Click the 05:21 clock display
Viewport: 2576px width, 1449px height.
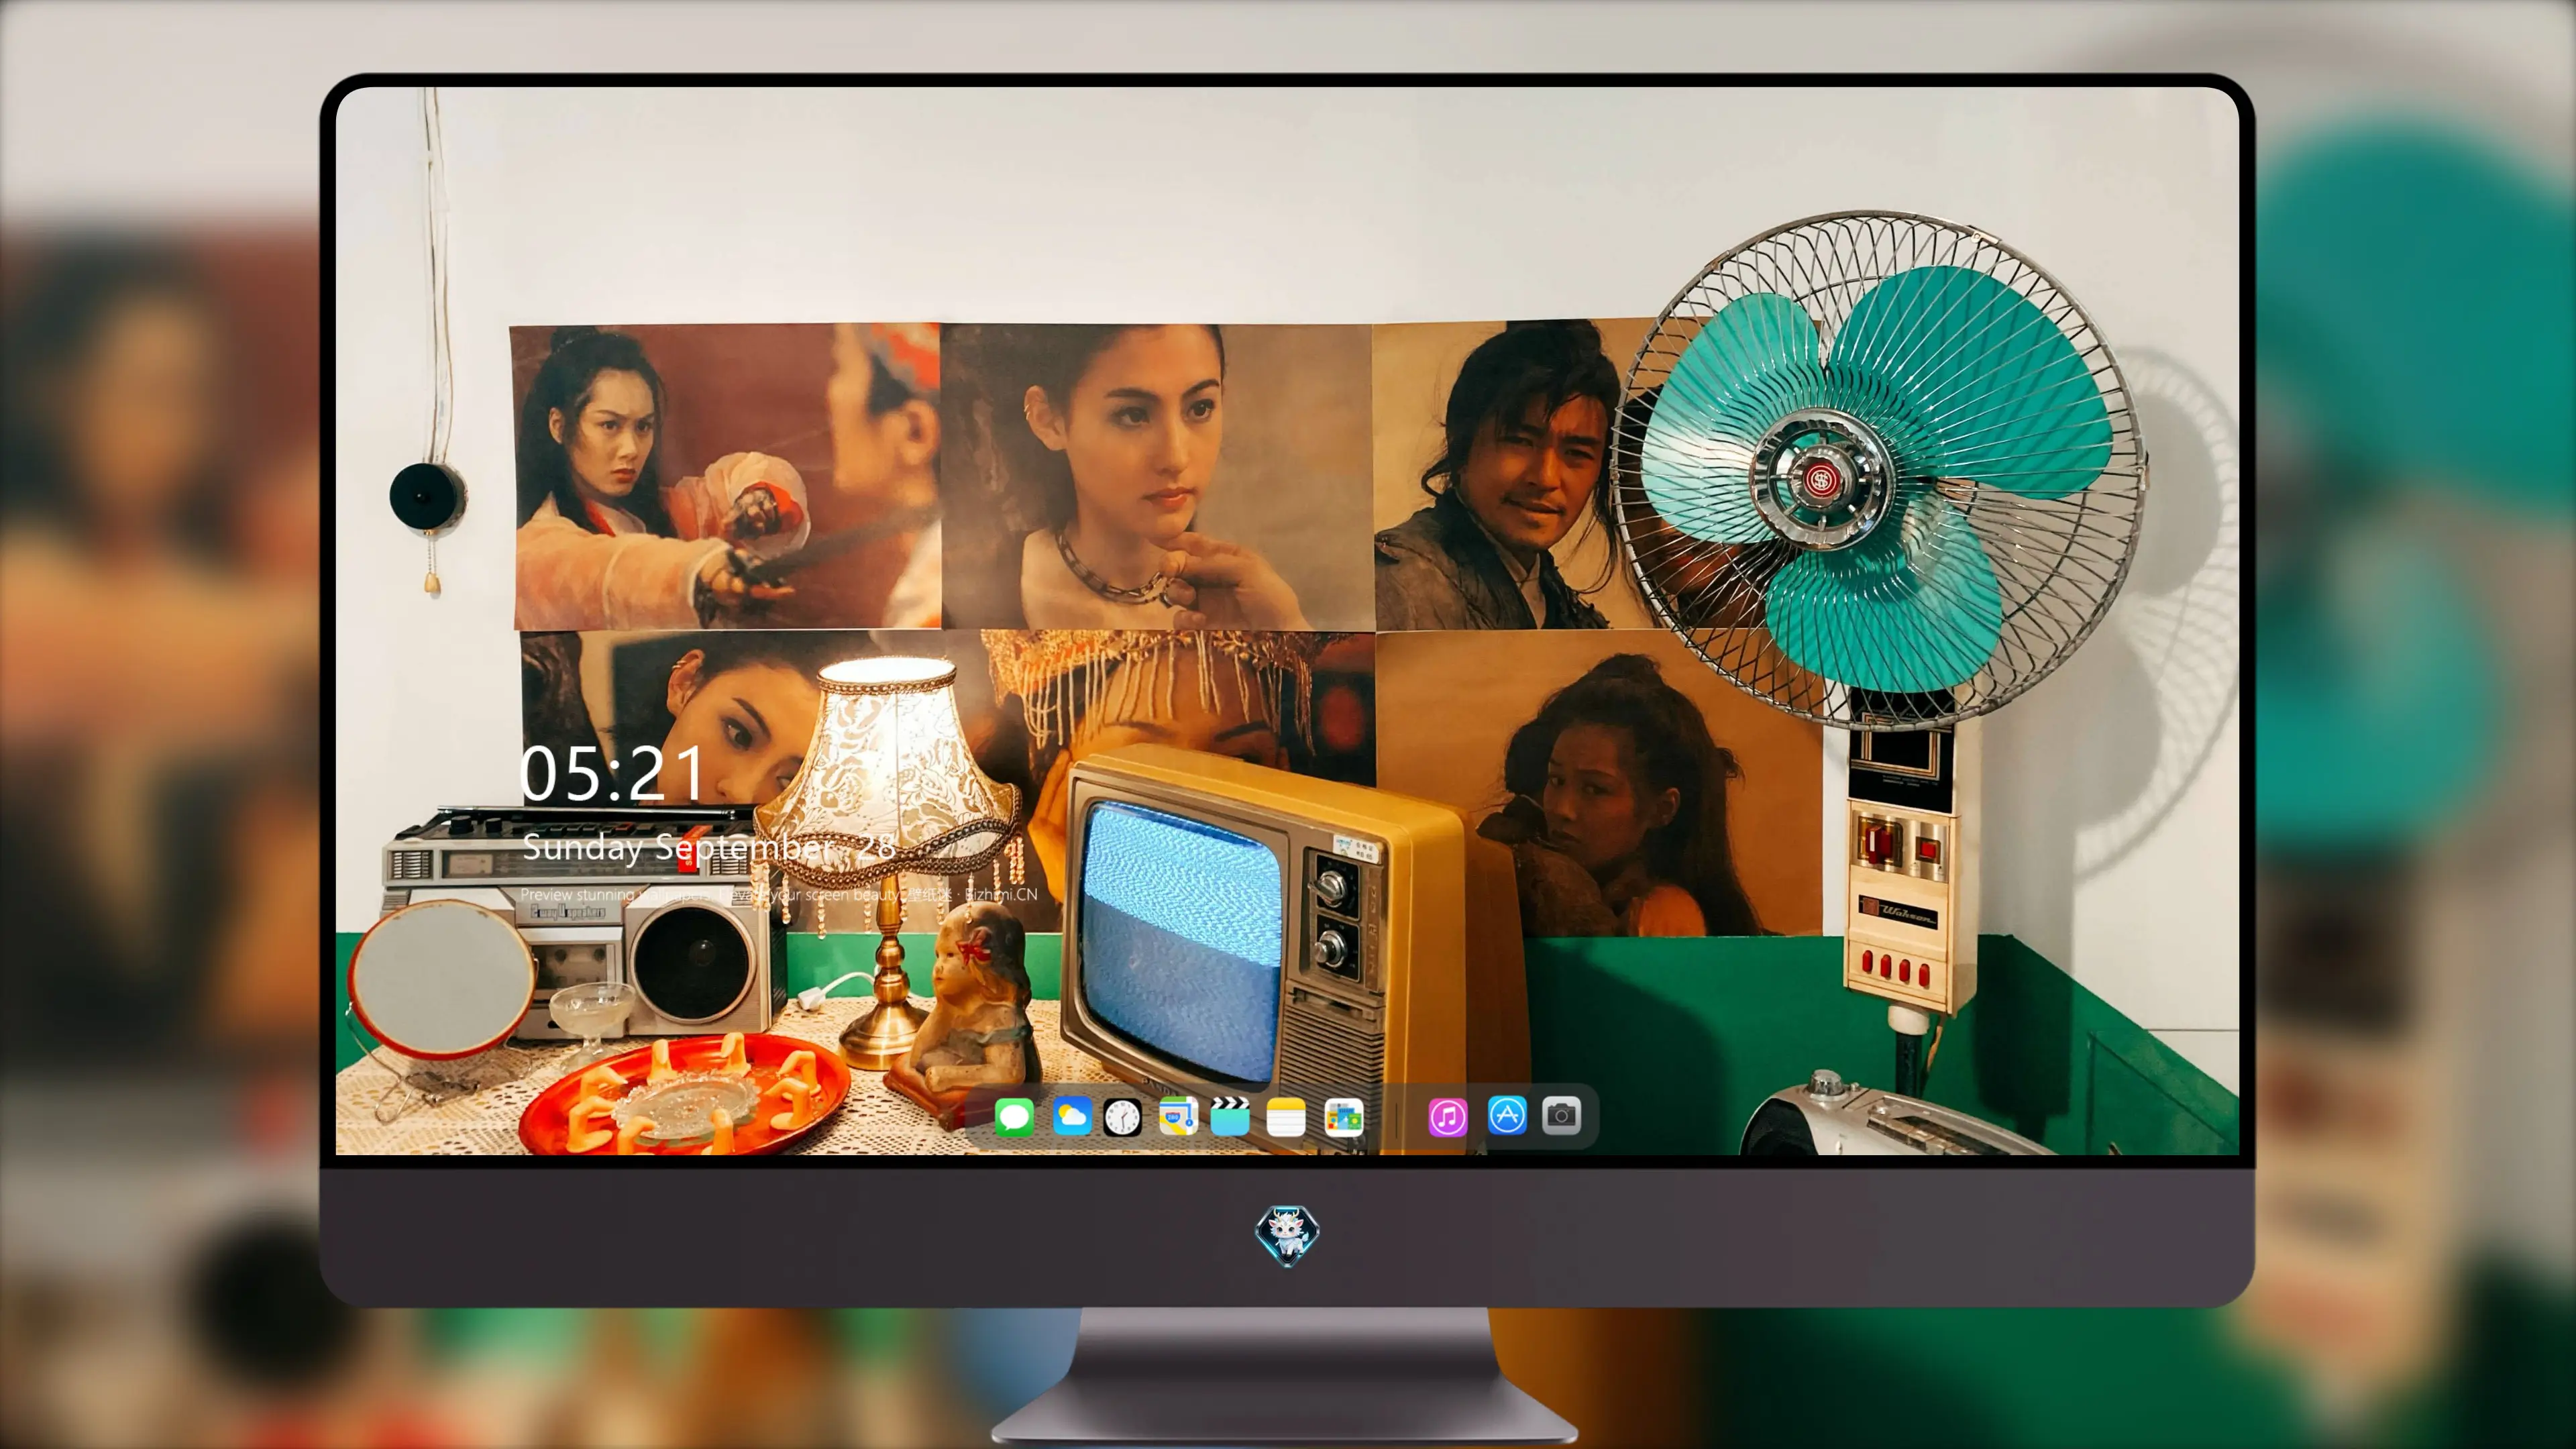point(612,773)
